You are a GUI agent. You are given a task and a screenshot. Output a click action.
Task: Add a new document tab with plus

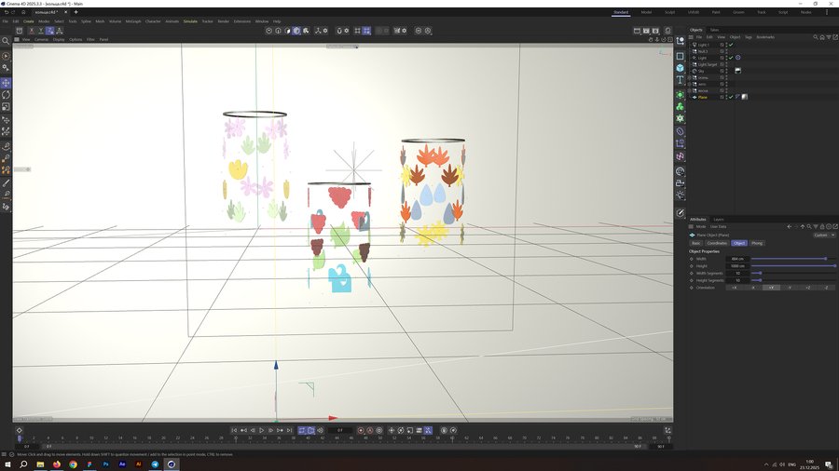75,12
